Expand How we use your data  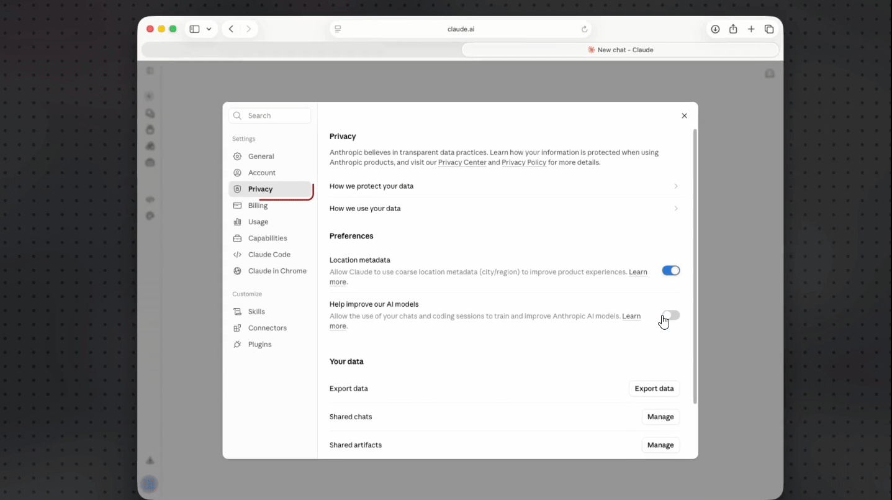[x=504, y=209]
